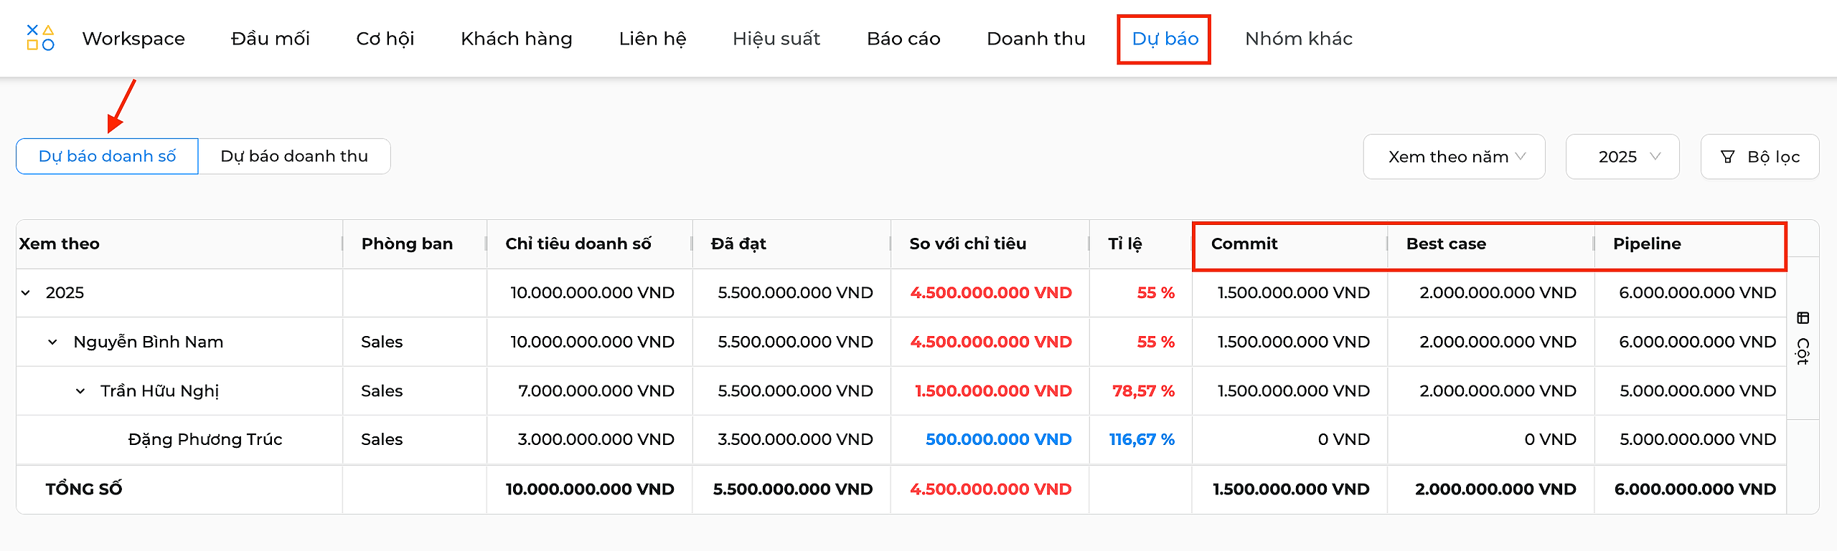Screen dimensions: 1837x551
Task: Open the 2025 year dropdown
Action: tap(1622, 157)
